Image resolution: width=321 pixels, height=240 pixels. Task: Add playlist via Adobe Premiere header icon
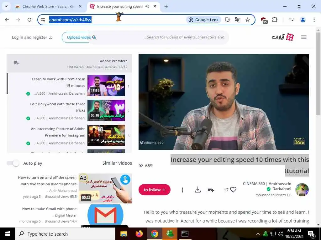pos(17,63)
